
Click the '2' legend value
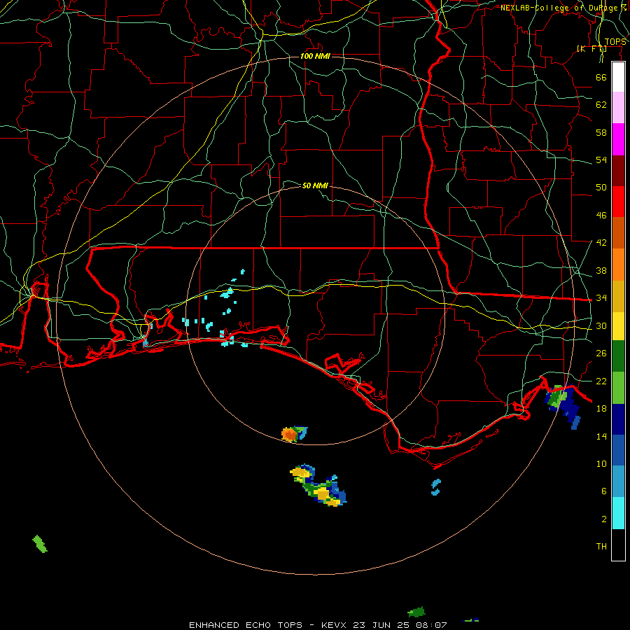pyautogui.click(x=604, y=519)
